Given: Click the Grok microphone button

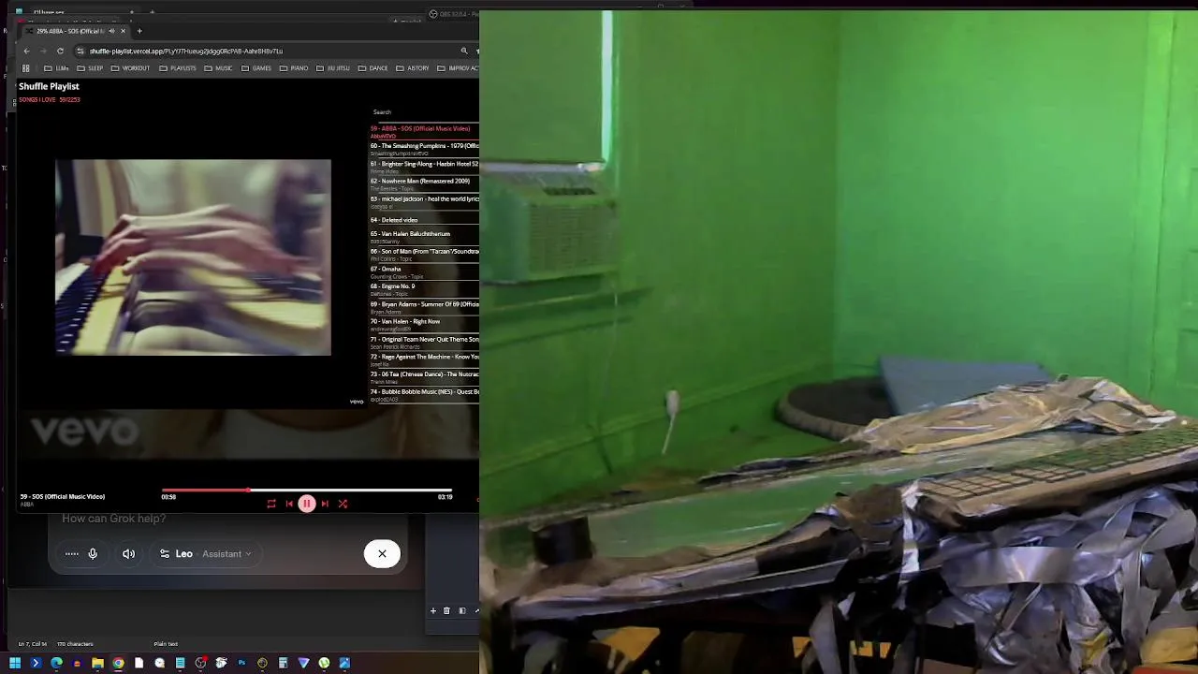Looking at the screenshot, I should coord(93,554).
